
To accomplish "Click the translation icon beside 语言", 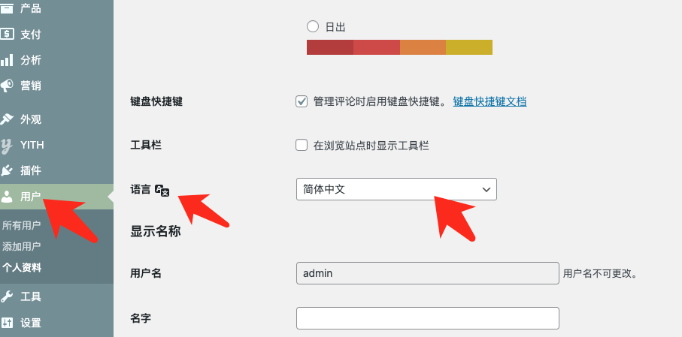I will 162,191.
